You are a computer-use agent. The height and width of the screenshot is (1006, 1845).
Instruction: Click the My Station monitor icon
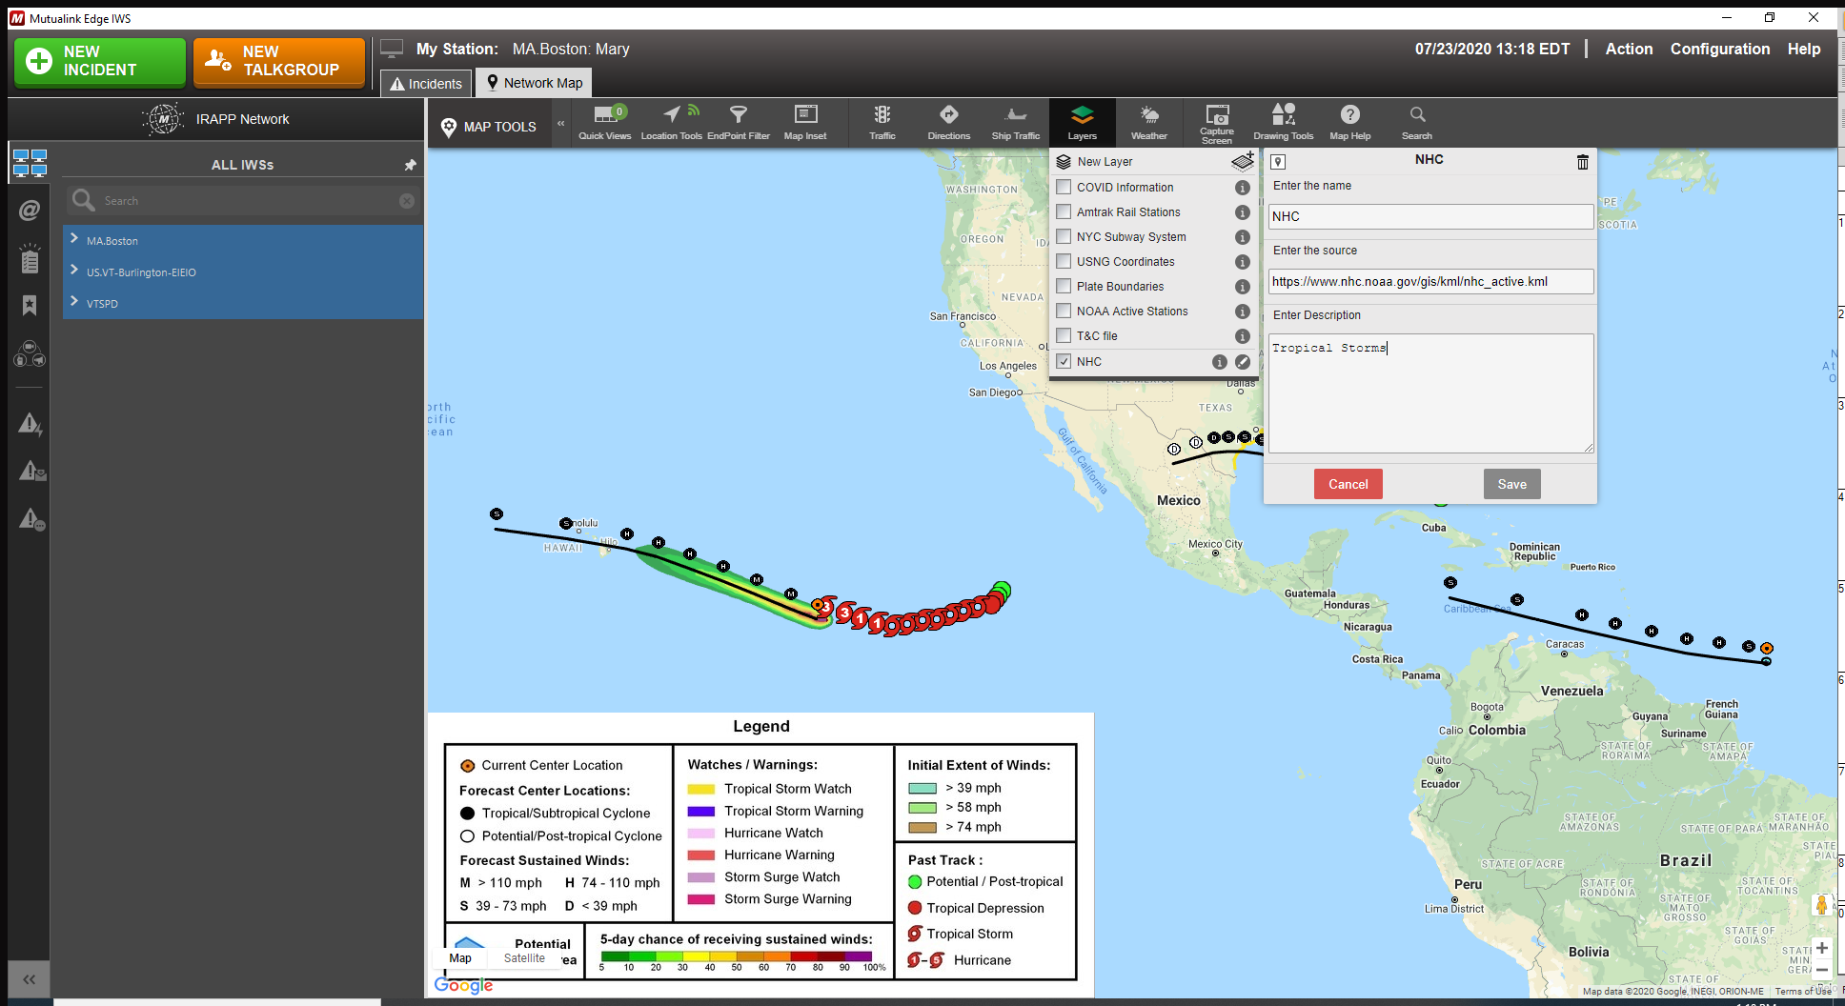point(392,49)
